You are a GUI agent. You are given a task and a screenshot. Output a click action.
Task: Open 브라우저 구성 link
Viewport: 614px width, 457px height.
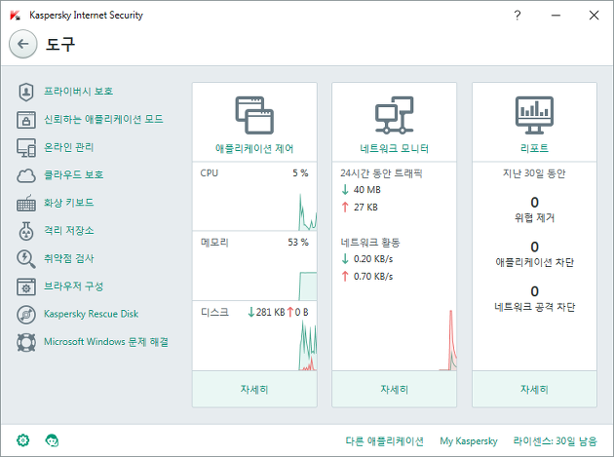point(73,286)
